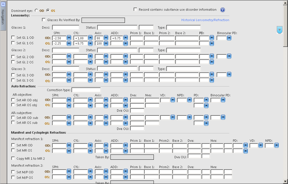This screenshot has width=288, height=184.
Task: Click Glasses 1 OD ADD field showing +0.75
Action: (x=117, y=38)
